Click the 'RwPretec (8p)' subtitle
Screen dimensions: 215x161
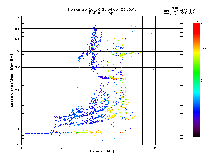tap(102, 13)
